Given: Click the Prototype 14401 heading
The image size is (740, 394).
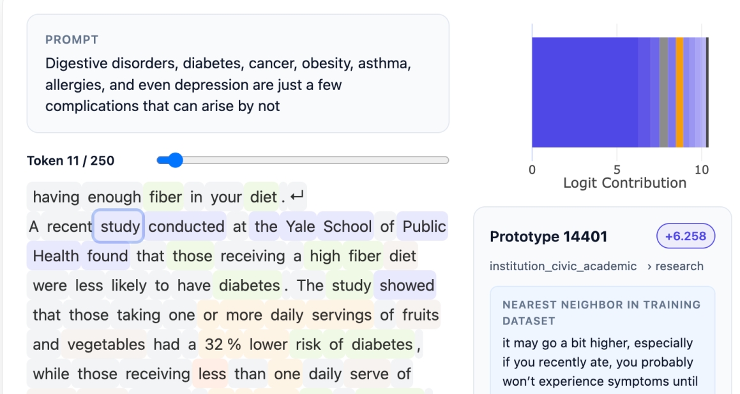Looking at the screenshot, I should 548,236.
